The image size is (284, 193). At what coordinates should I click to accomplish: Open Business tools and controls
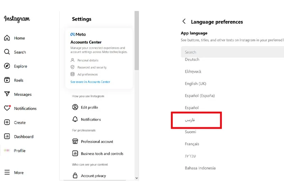pos(98,154)
